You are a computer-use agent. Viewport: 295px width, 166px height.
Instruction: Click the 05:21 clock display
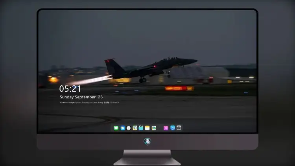70,89
